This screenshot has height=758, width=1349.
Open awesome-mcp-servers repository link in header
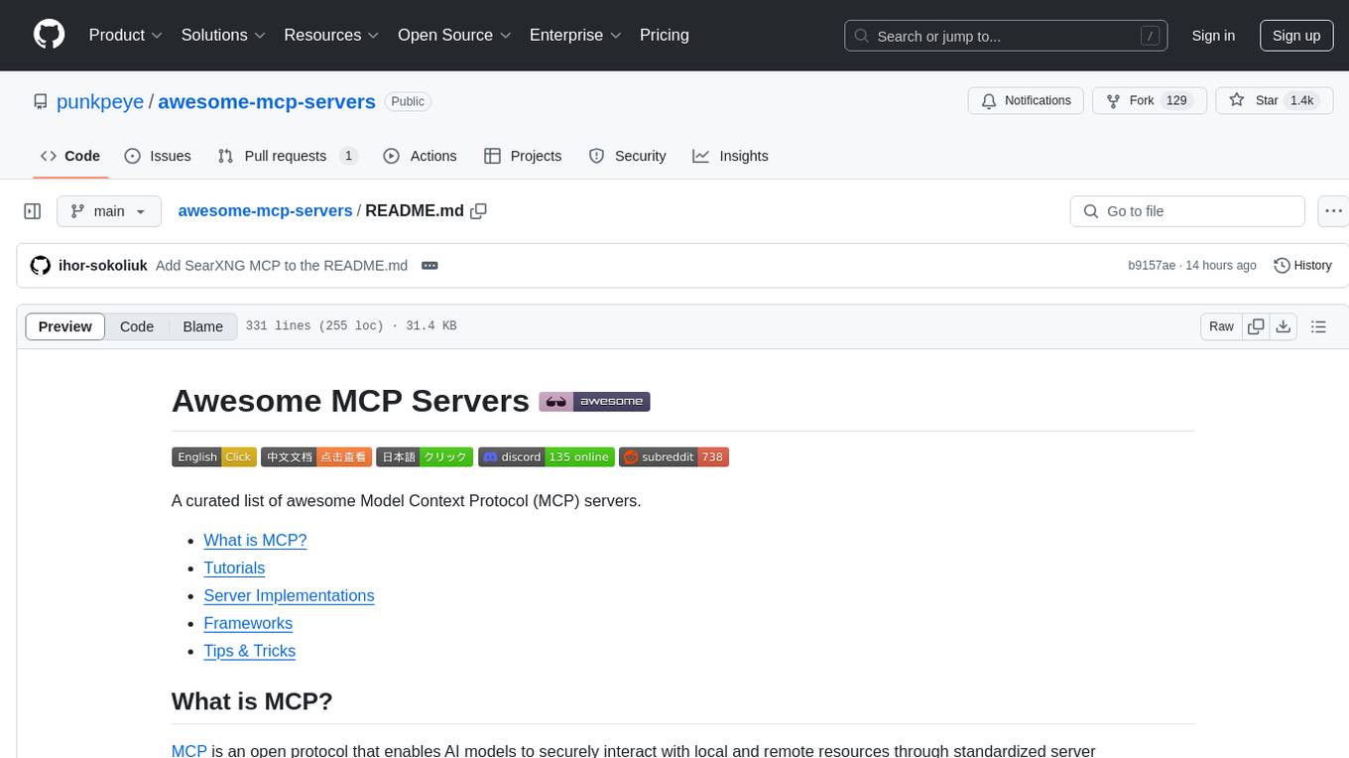click(x=267, y=101)
